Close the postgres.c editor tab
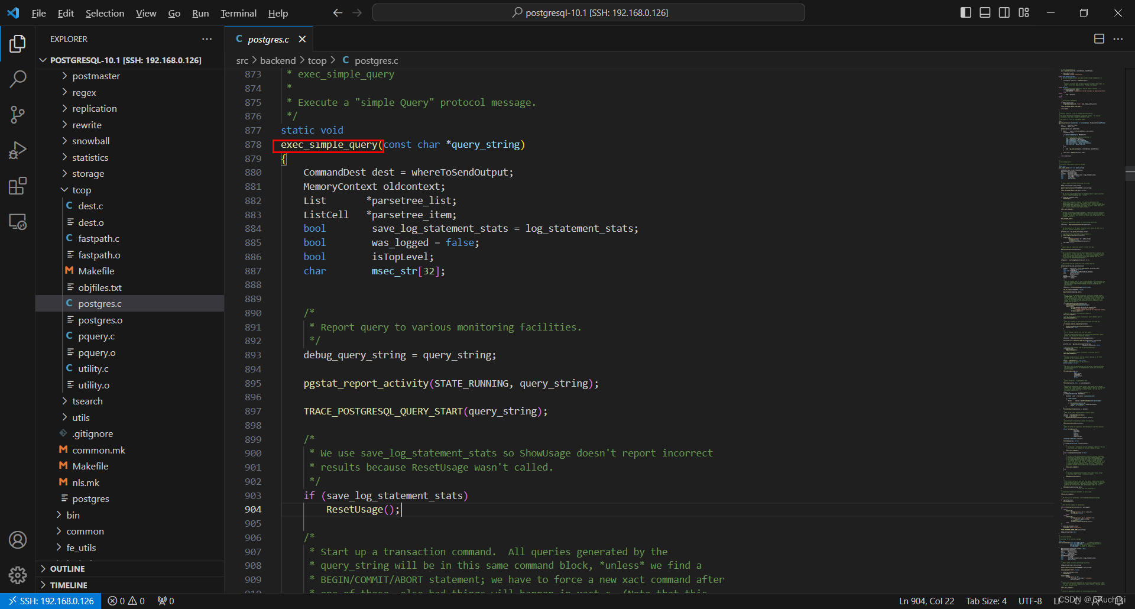 tap(302, 39)
